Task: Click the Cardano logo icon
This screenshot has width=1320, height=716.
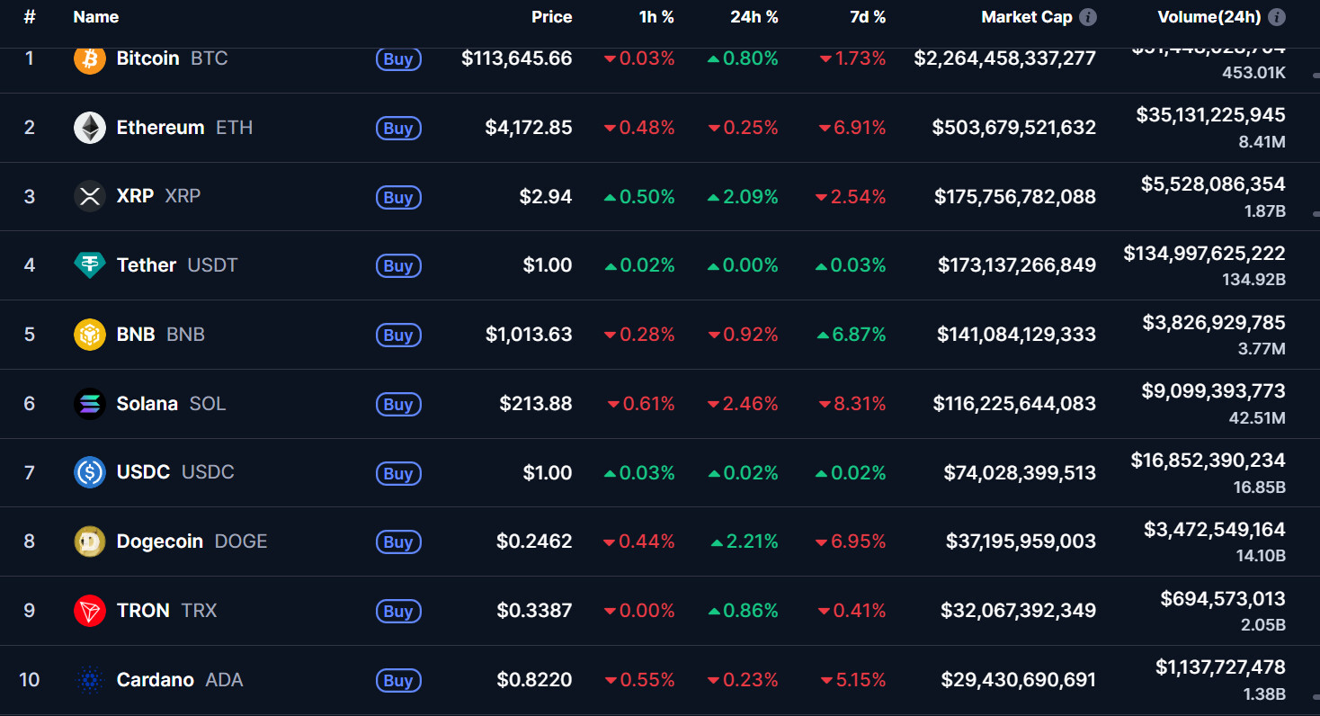Action: coord(89,680)
